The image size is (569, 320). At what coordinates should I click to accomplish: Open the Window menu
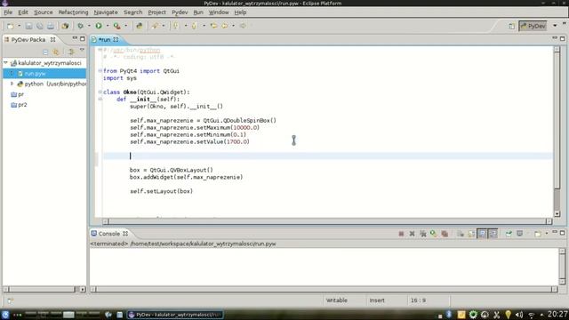[219, 12]
